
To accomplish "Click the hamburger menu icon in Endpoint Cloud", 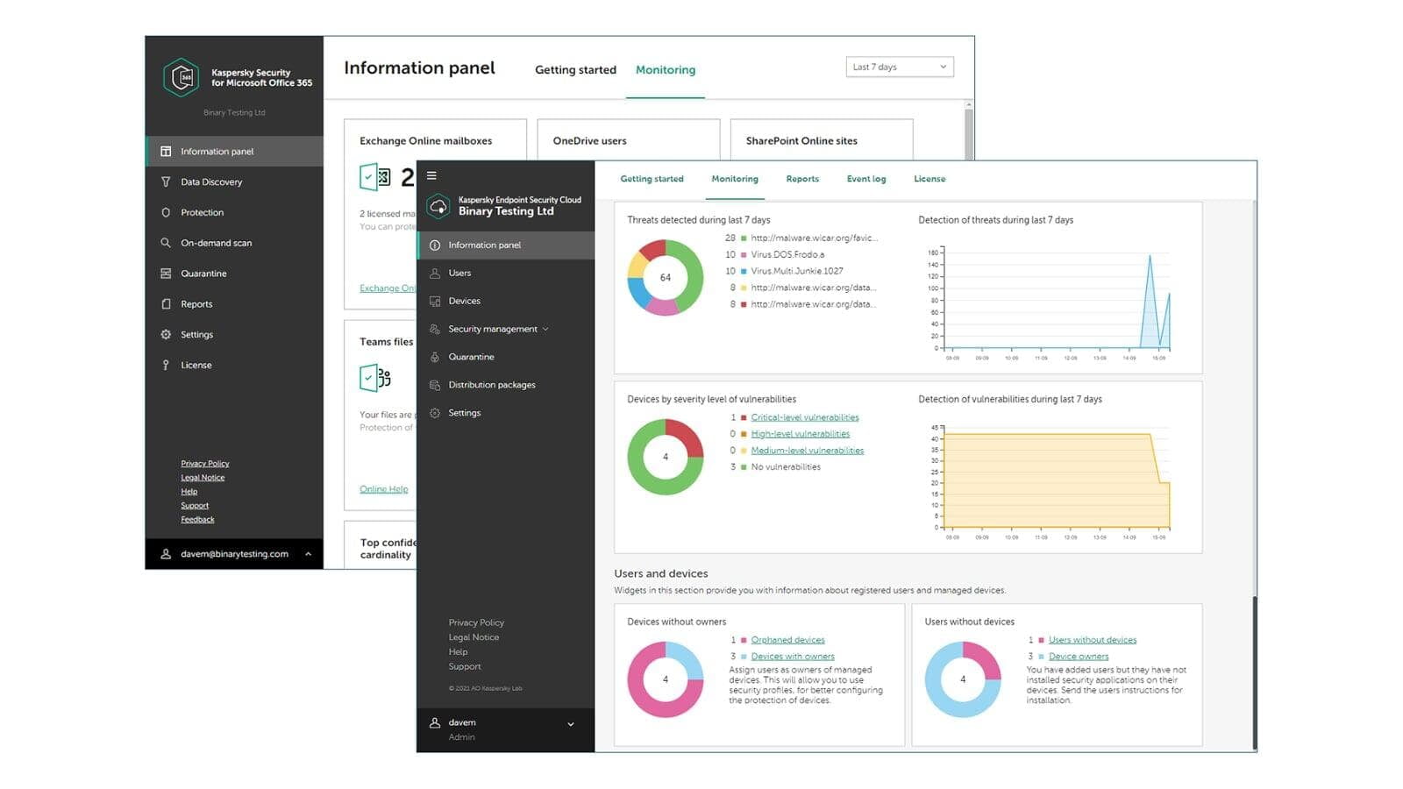I will (431, 175).
